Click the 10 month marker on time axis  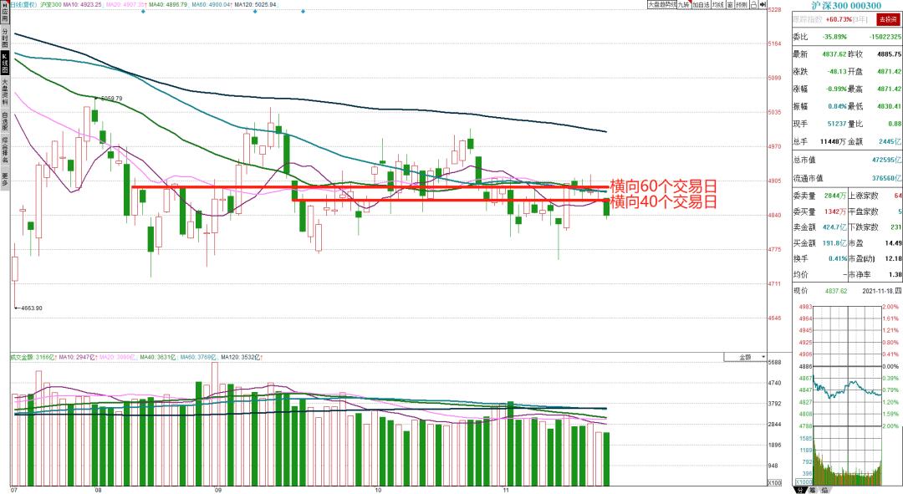tap(378, 490)
